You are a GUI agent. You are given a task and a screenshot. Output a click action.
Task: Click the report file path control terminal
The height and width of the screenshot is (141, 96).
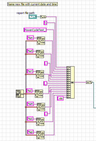click(33, 17)
